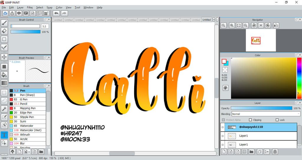The image size is (302, 160).
Task: Open the Layer menu
Action: click(x=20, y=7)
